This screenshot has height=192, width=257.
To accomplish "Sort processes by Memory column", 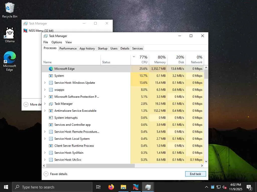I will (158, 59).
